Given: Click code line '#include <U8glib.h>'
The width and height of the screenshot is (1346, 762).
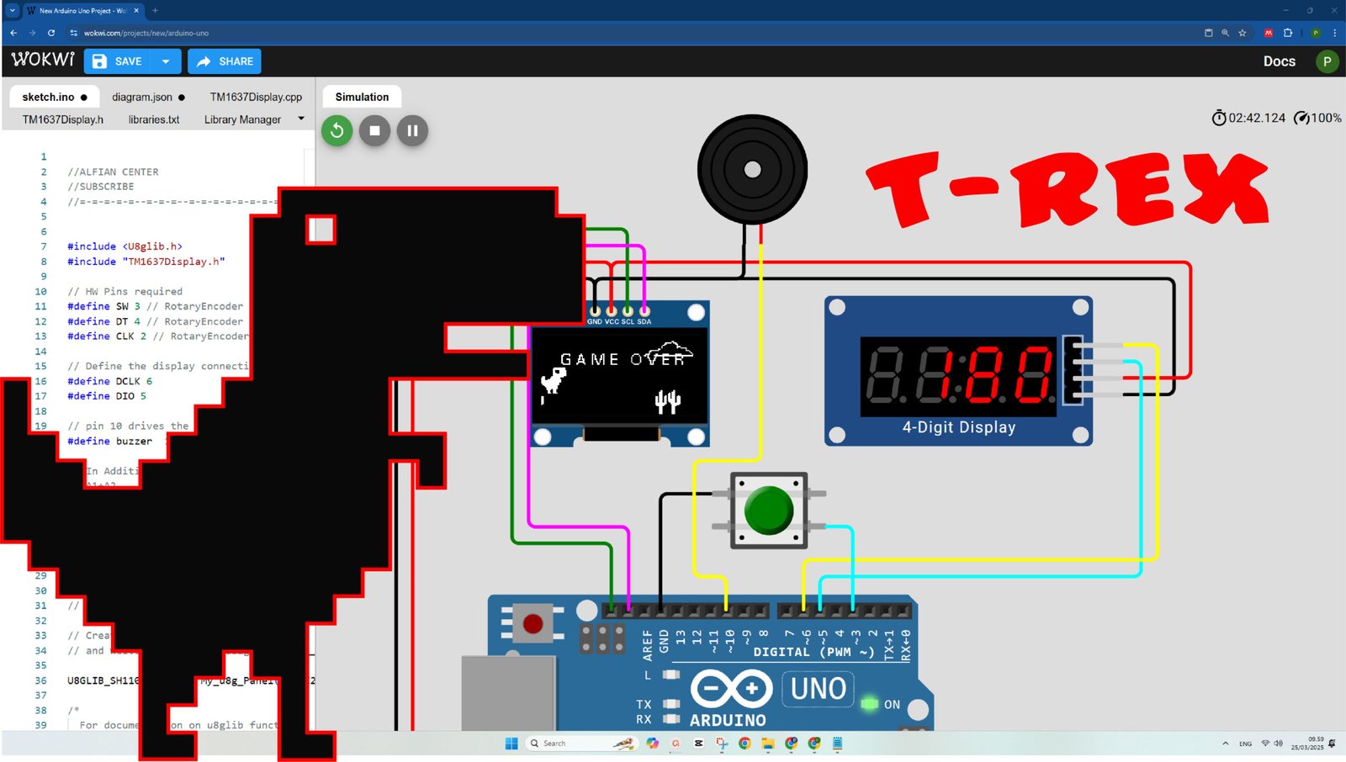Looking at the screenshot, I should pyautogui.click(x=125, y=246).
